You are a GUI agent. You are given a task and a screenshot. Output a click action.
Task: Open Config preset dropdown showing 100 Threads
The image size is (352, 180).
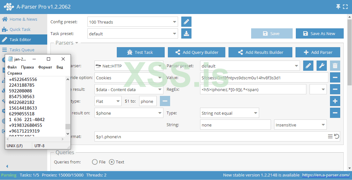(133, 22)
